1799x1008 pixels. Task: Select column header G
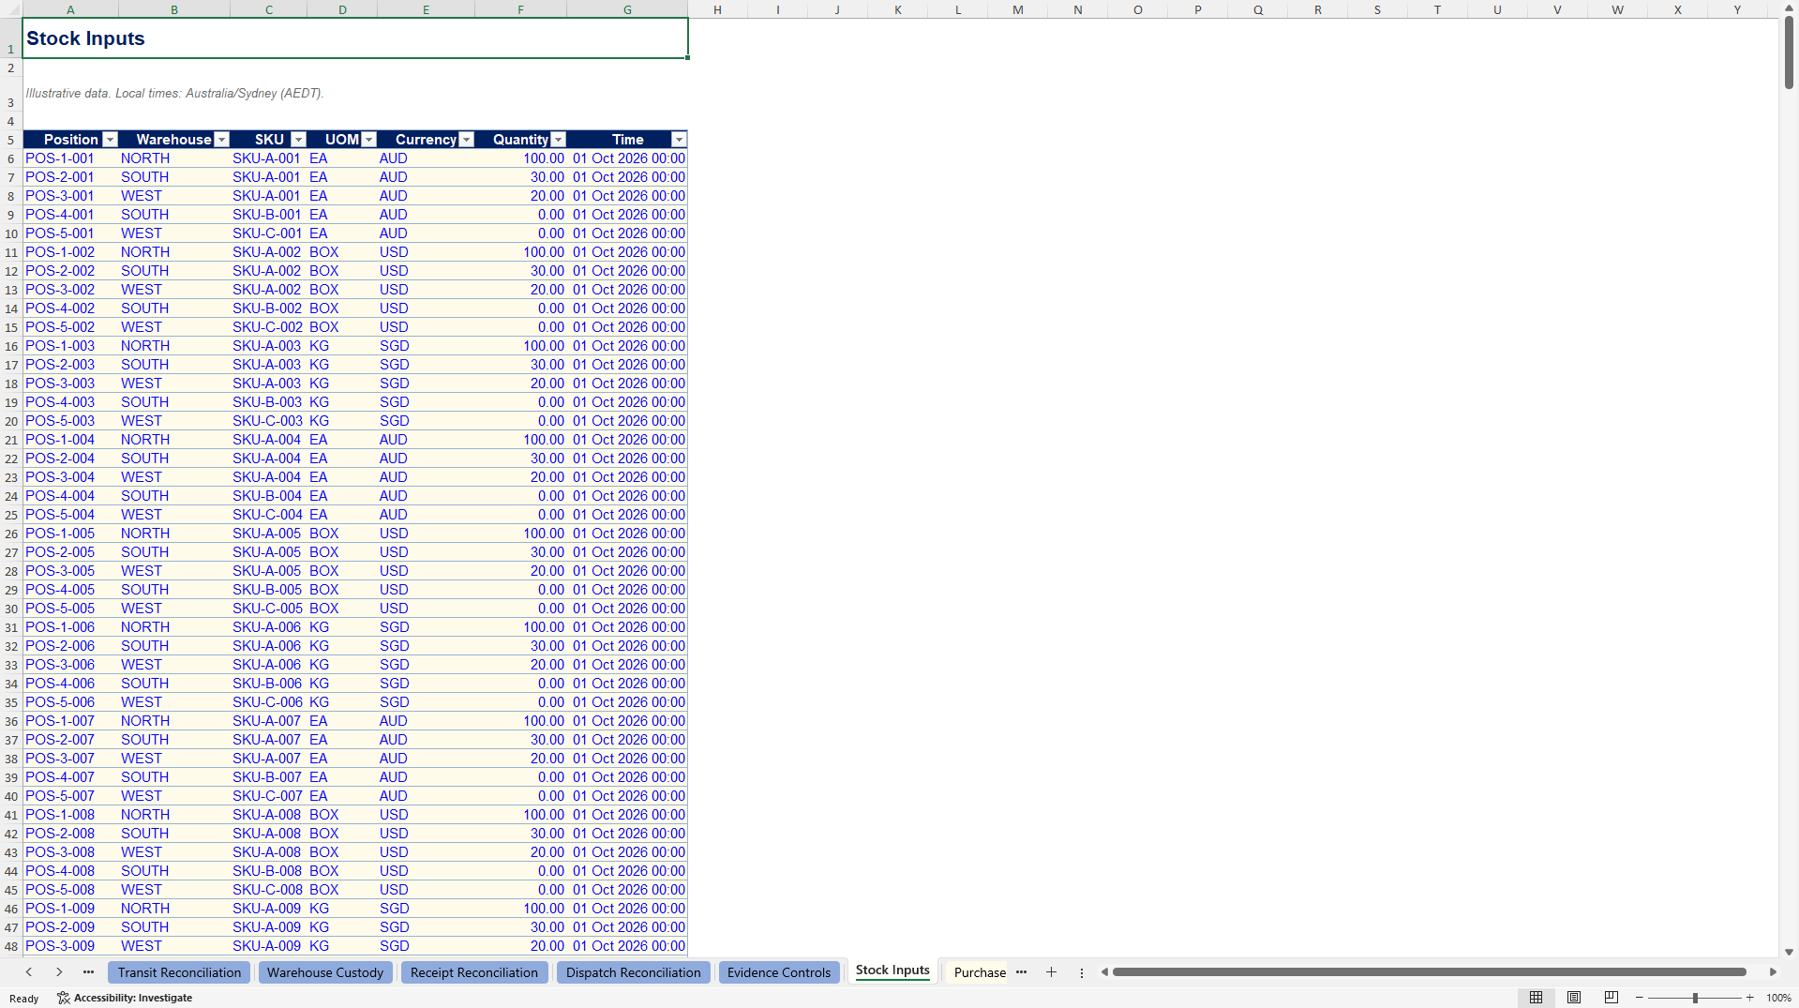tap(627, 9)
